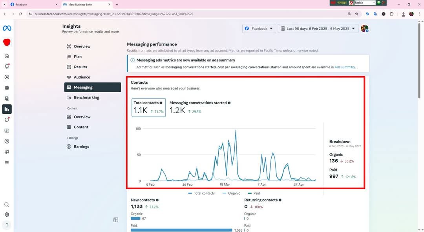Screen dimensions: 424x232
Task: Open Home from the left sidebar
Action: [7, 56]
